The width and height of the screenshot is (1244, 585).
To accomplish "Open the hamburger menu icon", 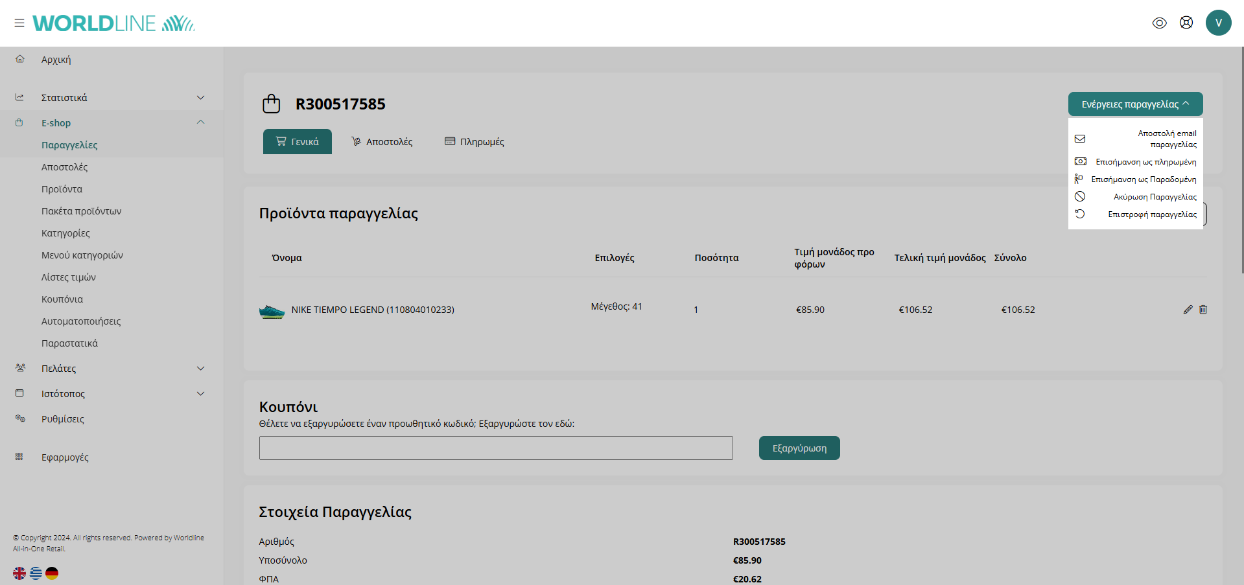I will (19, 23).
